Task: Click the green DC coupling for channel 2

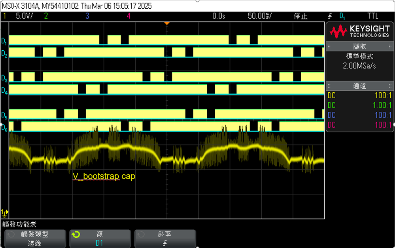Action: click(331, 105)
